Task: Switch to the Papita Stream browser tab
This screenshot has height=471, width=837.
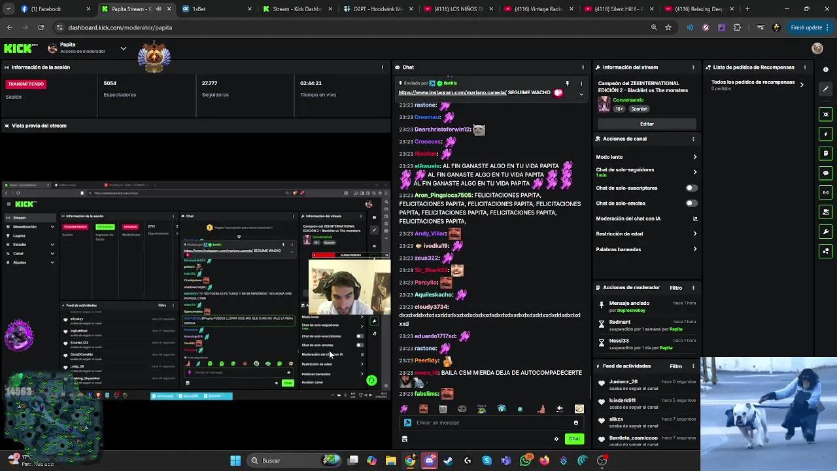Action: (x=128, y=9)
